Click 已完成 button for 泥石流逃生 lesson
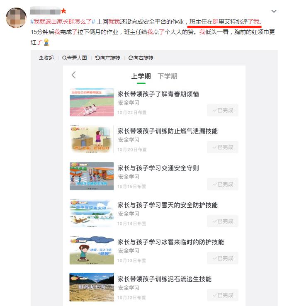282x306 pixels. tap(223, 295)
